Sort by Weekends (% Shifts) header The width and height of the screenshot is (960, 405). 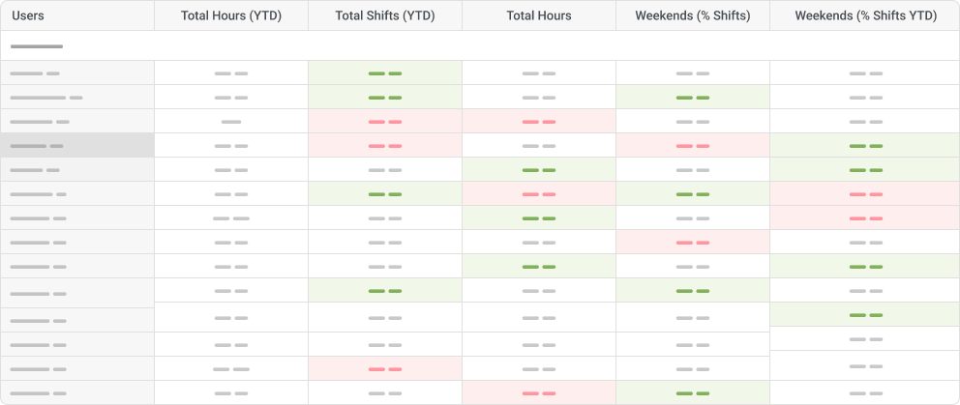tap(693, 15)
